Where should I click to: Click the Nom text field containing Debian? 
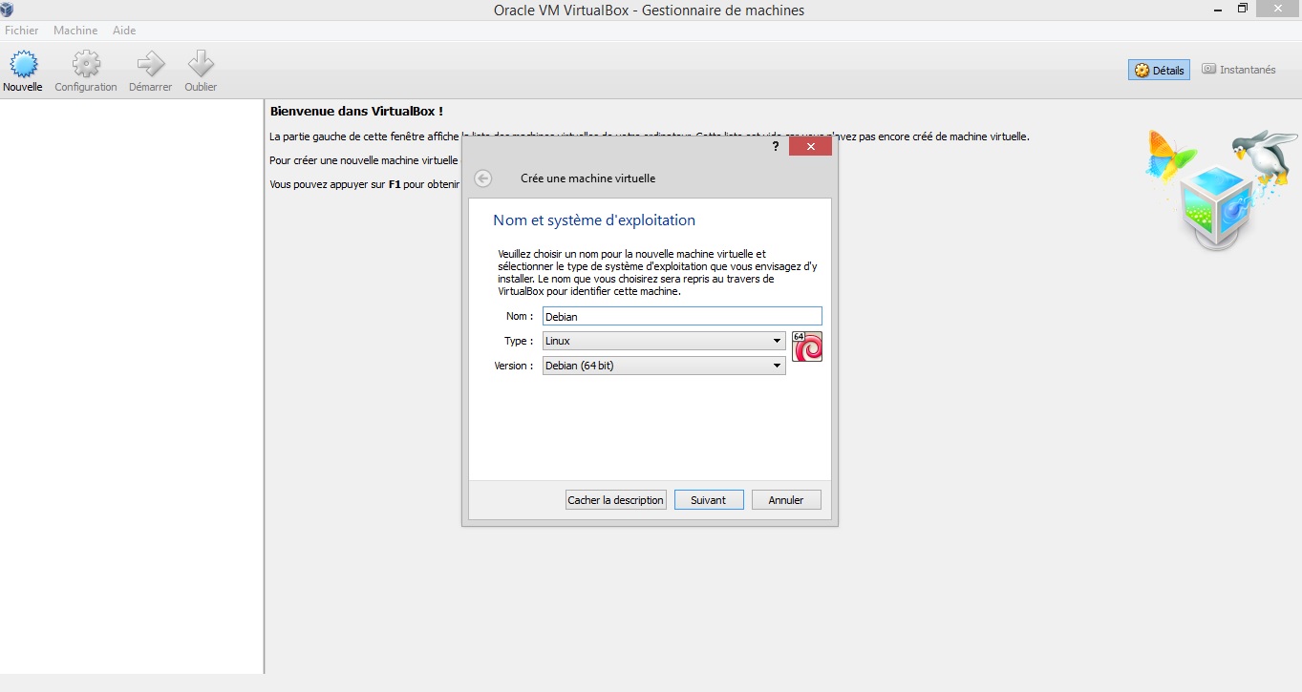(682, 316)
